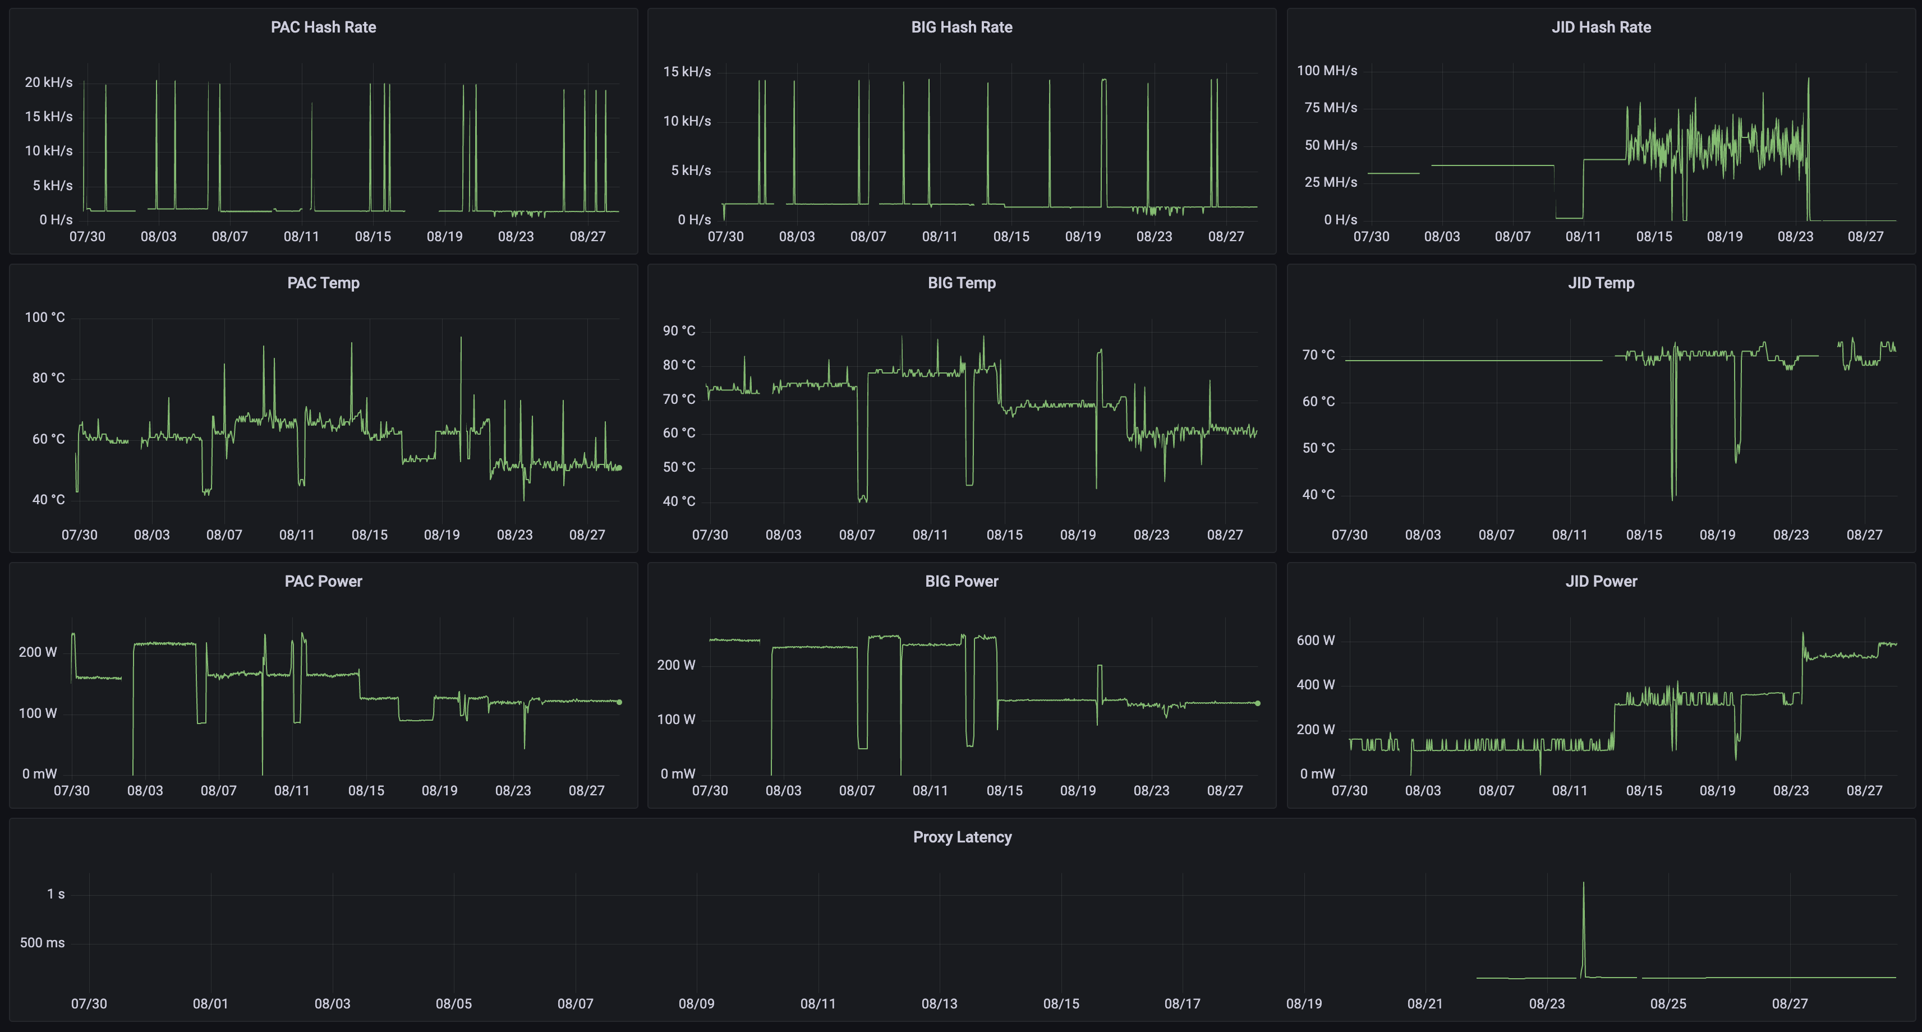Viewport: 1922px width, 1032px height.
Task: Click the end data point of PAC Power line
Action: click(x=619, y=702)
